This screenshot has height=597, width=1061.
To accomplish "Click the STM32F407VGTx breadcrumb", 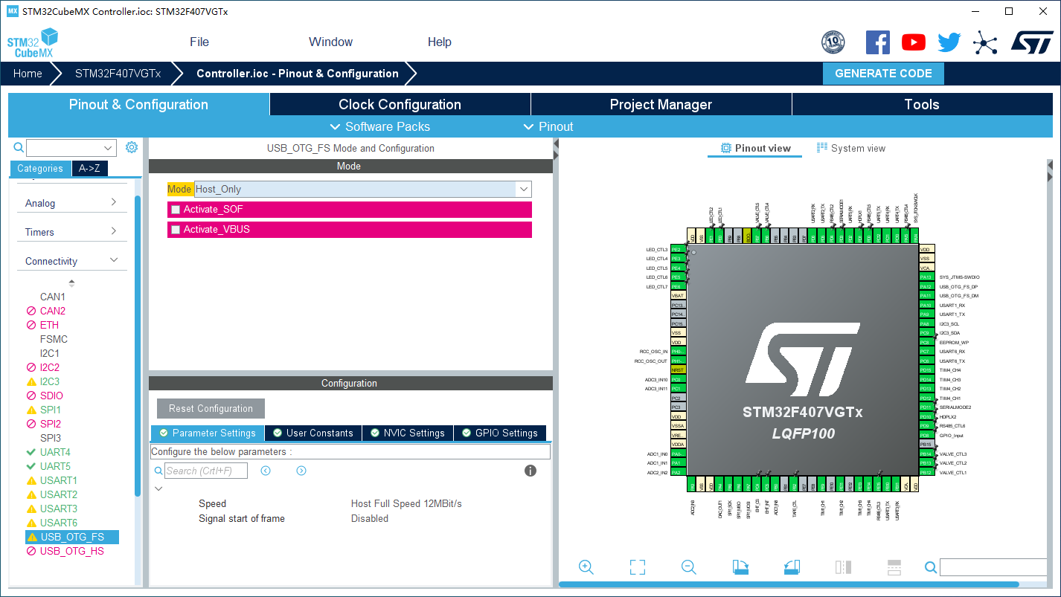I will 118,74.
